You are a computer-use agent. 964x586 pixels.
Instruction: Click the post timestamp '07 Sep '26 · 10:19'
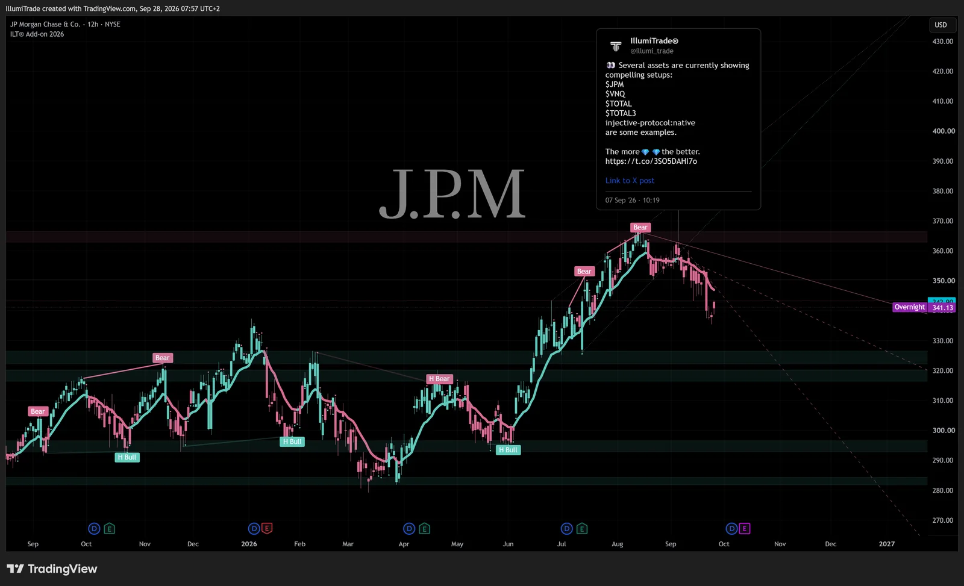pos(633,201)
